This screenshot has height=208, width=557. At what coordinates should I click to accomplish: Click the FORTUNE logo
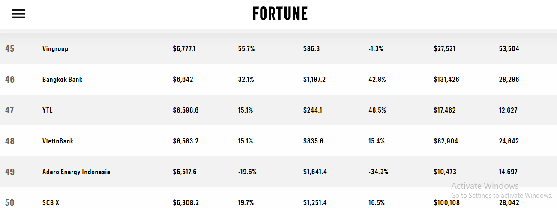point(280,14)
